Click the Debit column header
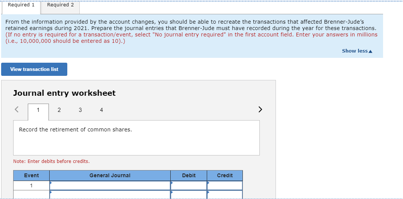Image resolution: width=403 pixels, height=199 pixels. click(x=189, y=176)
